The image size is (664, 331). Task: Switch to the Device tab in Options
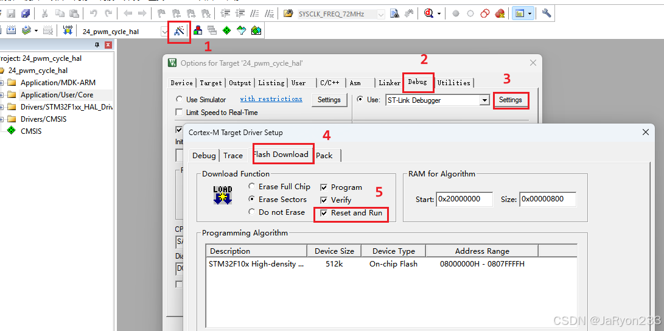[181, 83]
